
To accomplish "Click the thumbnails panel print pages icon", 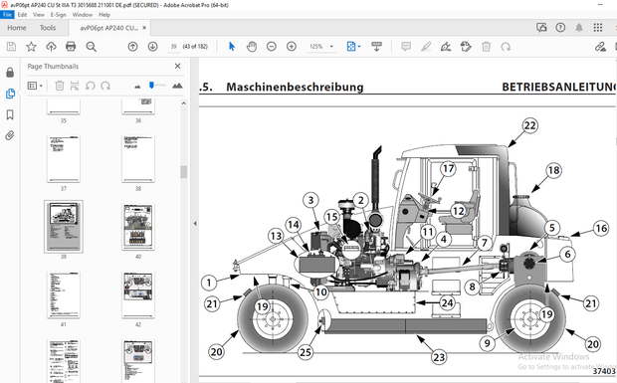I will click(75, 86).
